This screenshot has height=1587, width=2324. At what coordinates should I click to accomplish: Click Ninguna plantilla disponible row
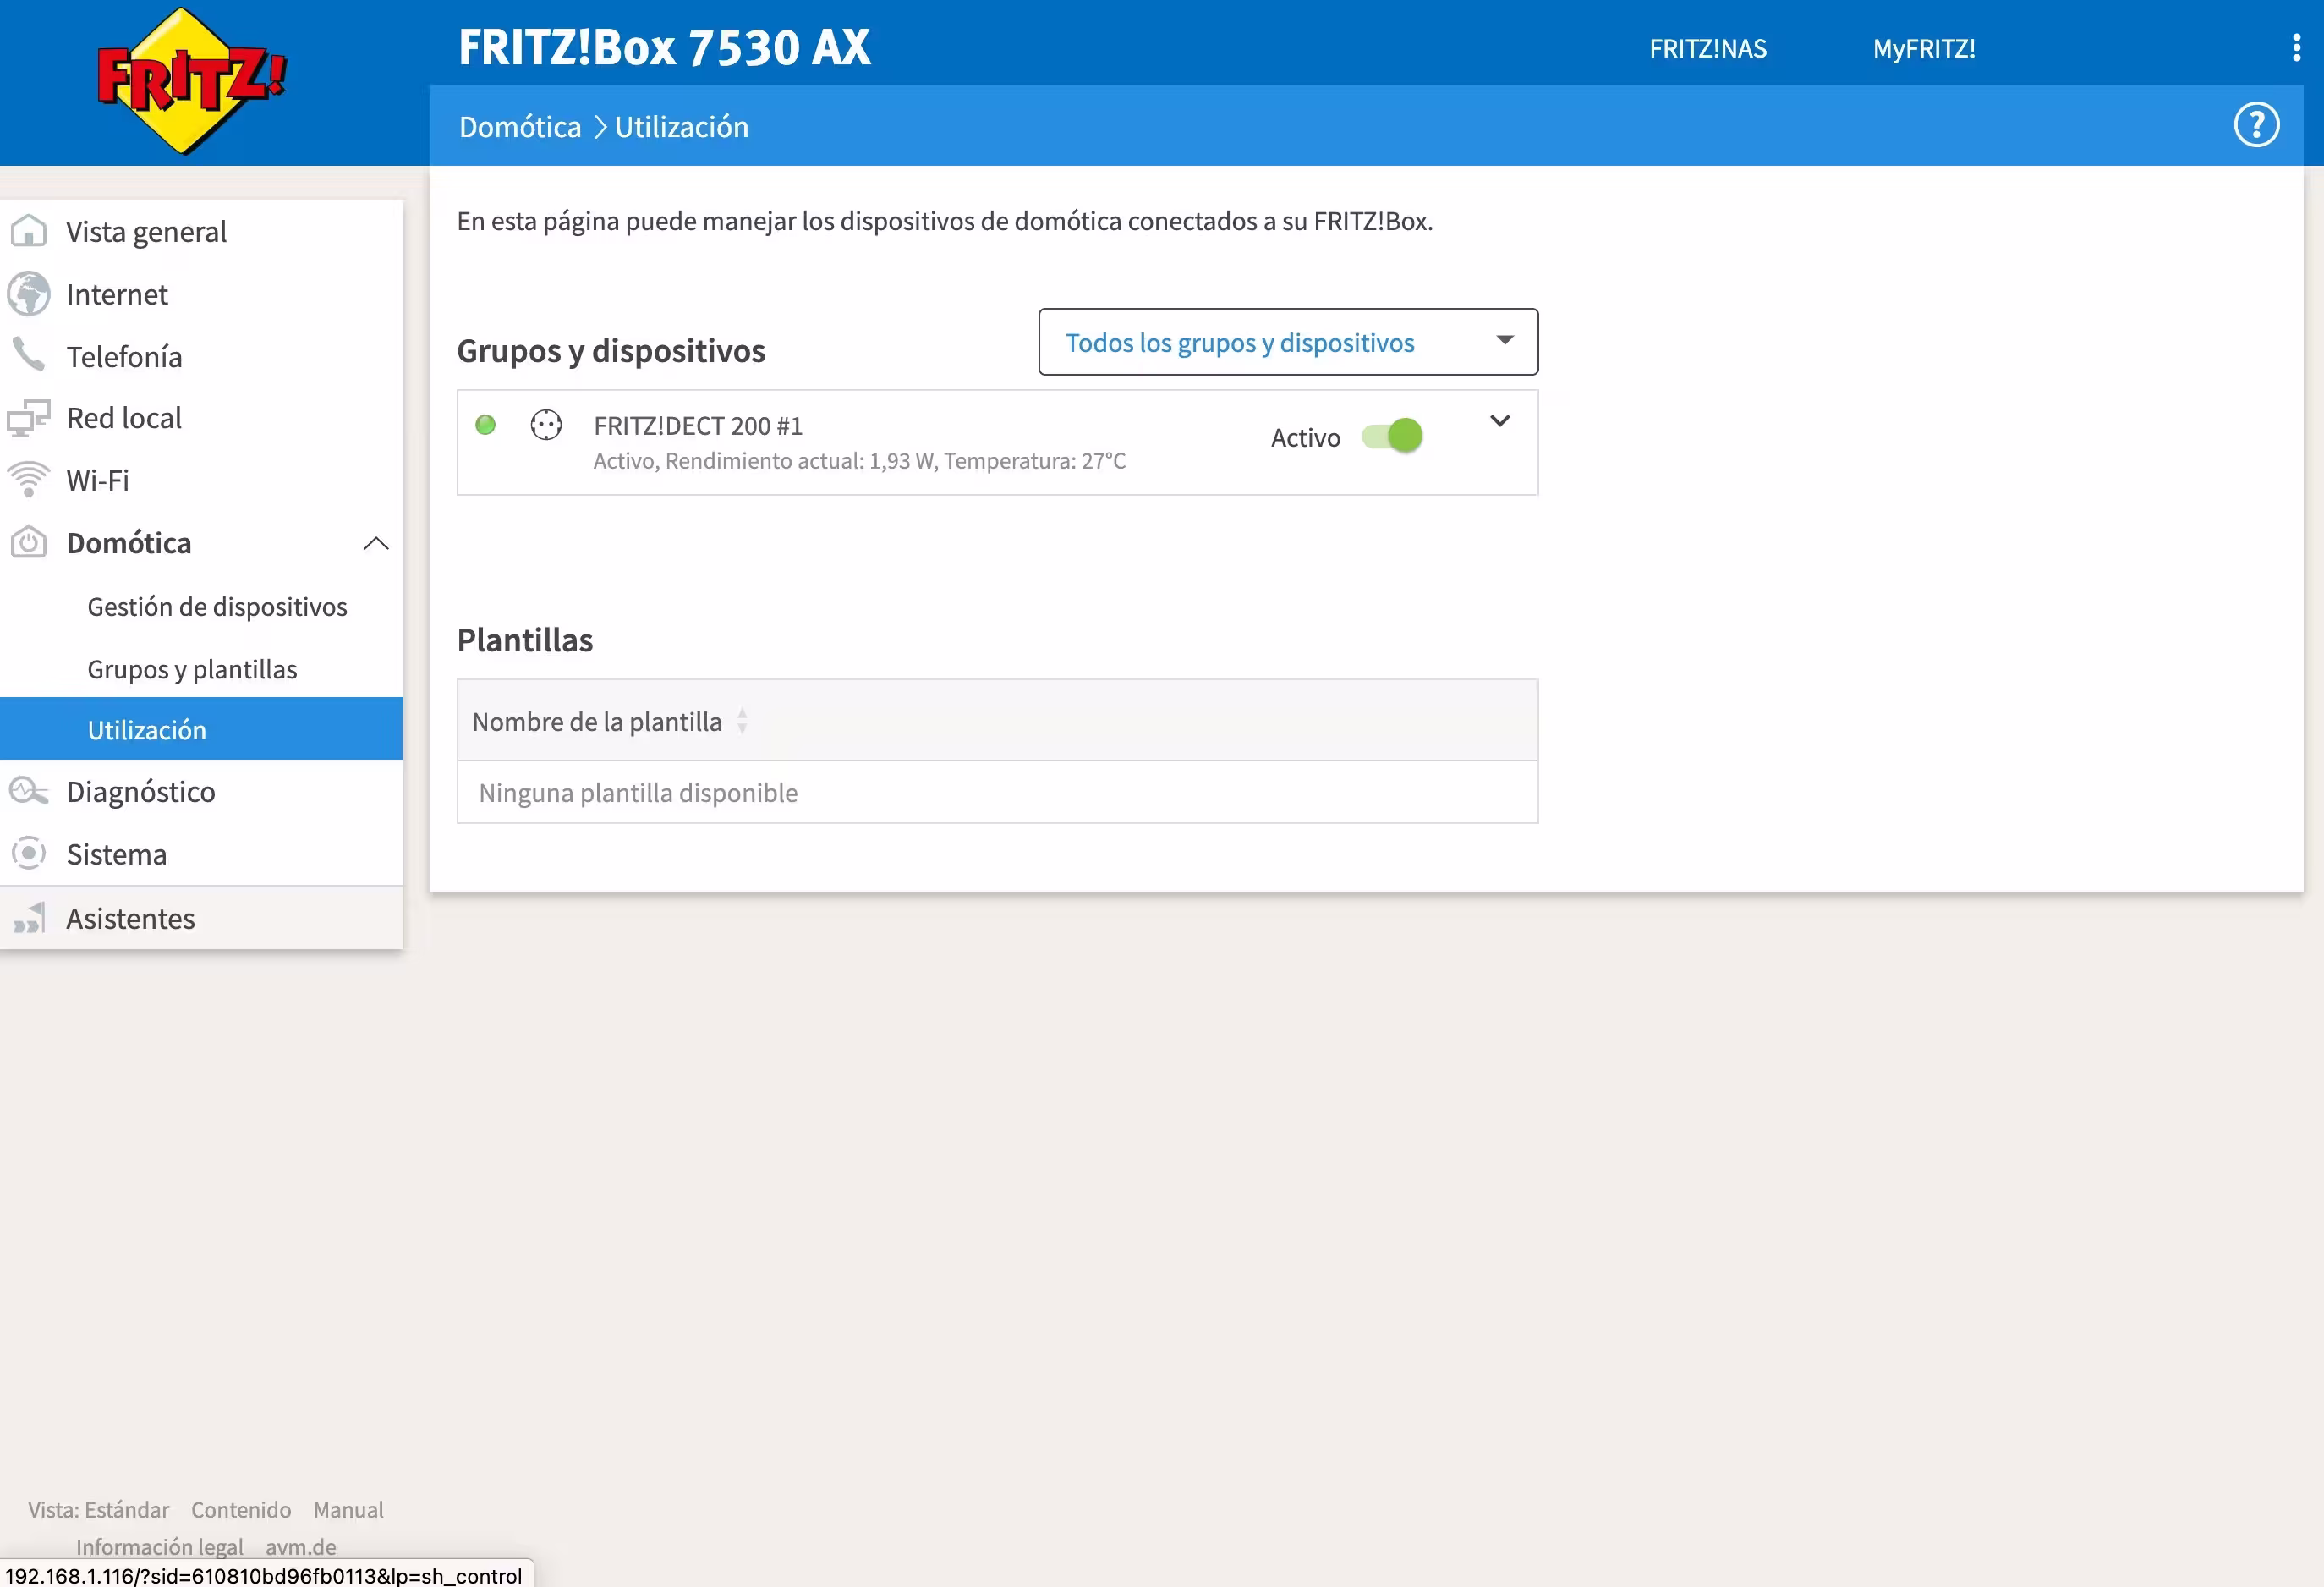tap(997, 792)
